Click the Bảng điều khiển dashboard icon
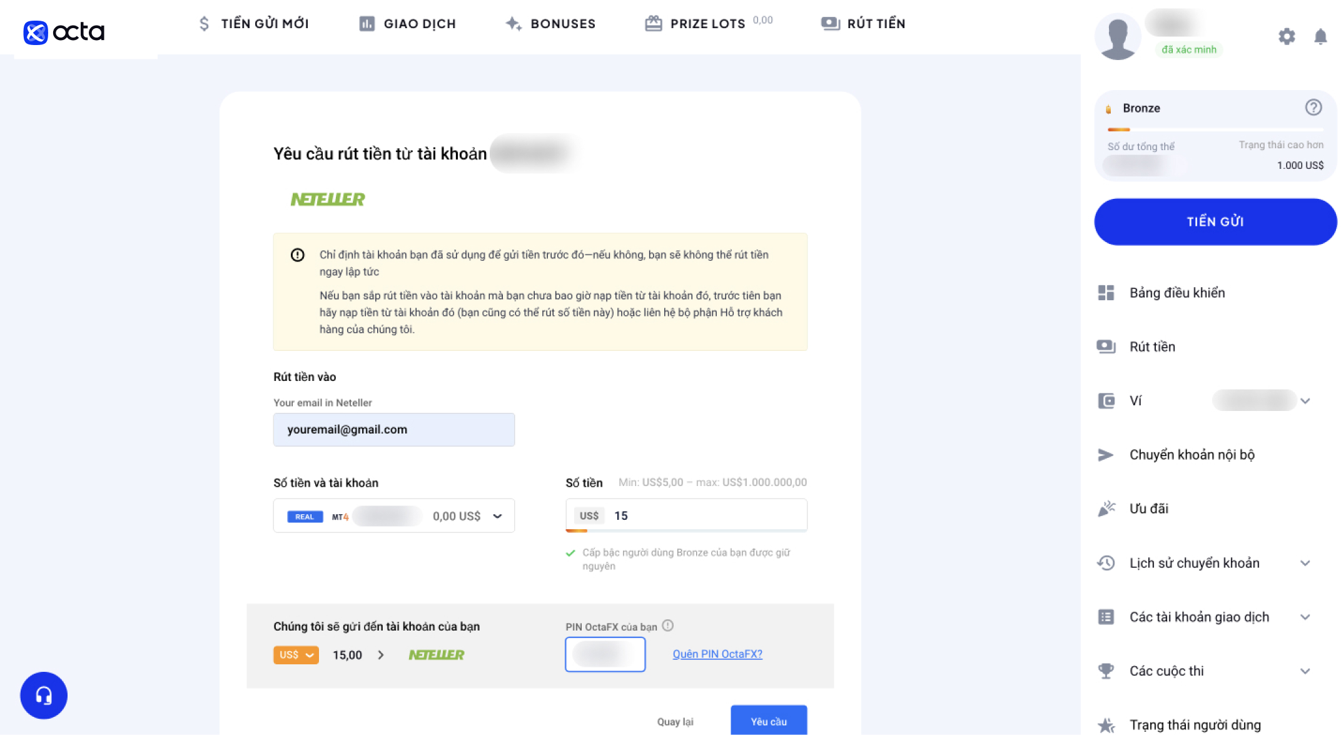The height and width of the screenshot is (735, 1341). [x=1106, y=293]
